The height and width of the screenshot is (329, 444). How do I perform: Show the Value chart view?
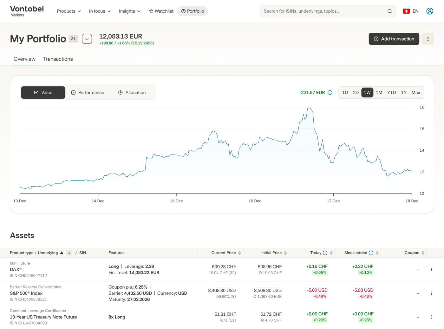pos(43,93)
